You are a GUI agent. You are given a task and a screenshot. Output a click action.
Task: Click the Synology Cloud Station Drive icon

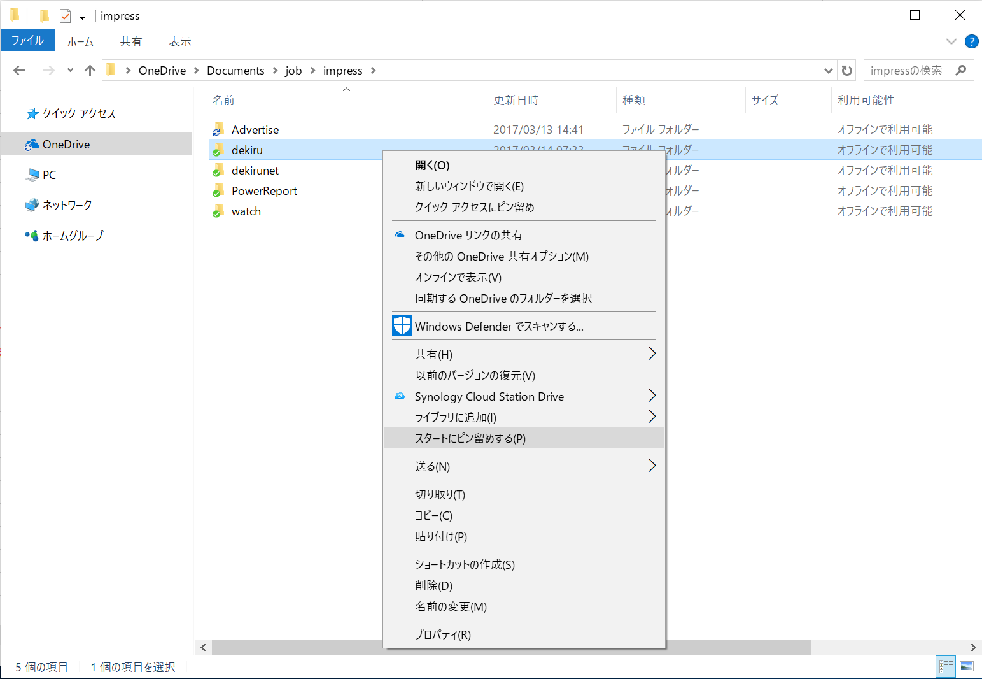pos(400,396)
